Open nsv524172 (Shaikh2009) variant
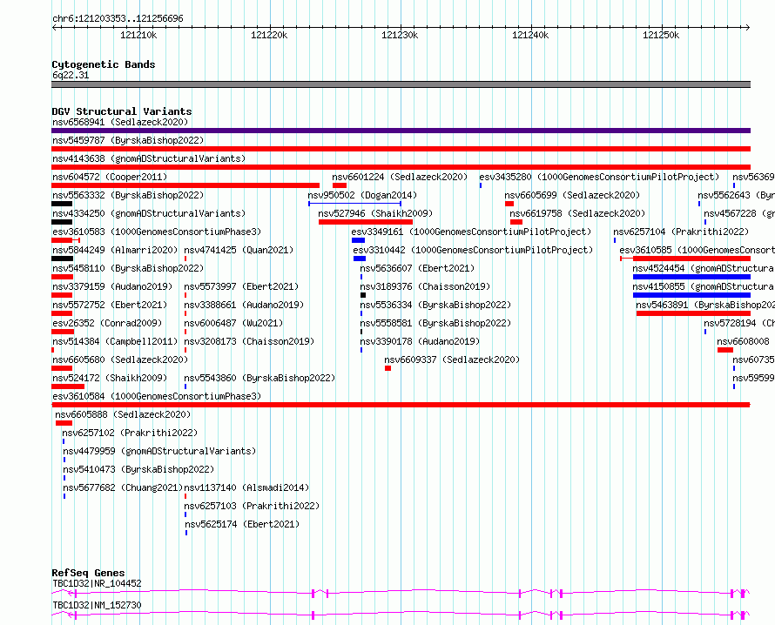The image size is (775, 625). (110, 378)
